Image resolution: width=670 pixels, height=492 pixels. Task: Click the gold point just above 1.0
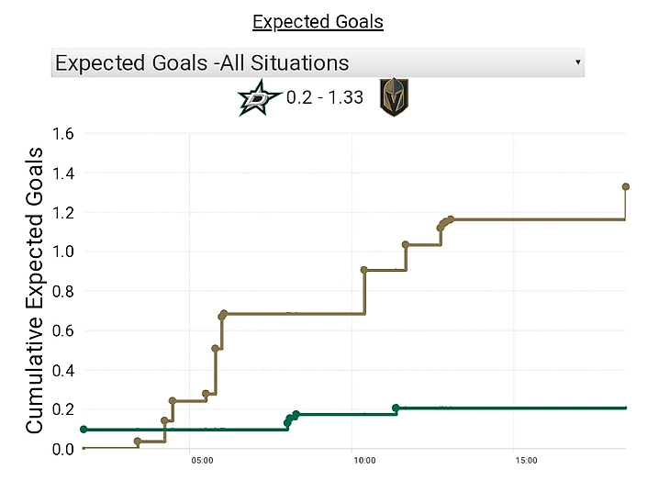(x=406, y=244)
